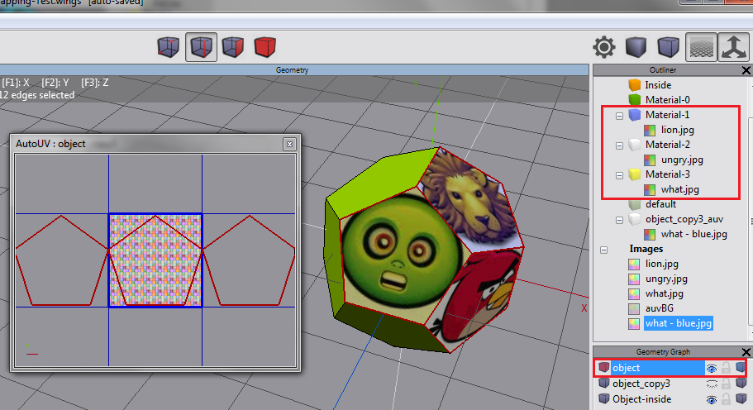Click green Material-0 cube swatch
Viewport: 753px width, 410px height.
point(634,100)
